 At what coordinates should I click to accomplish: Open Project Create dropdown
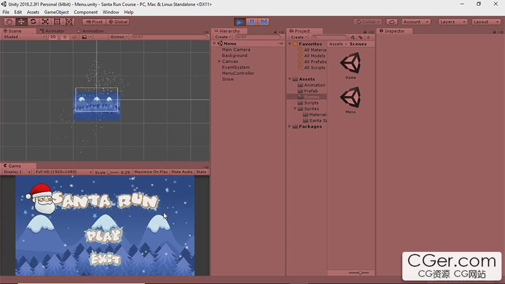[x=298, y=37]
